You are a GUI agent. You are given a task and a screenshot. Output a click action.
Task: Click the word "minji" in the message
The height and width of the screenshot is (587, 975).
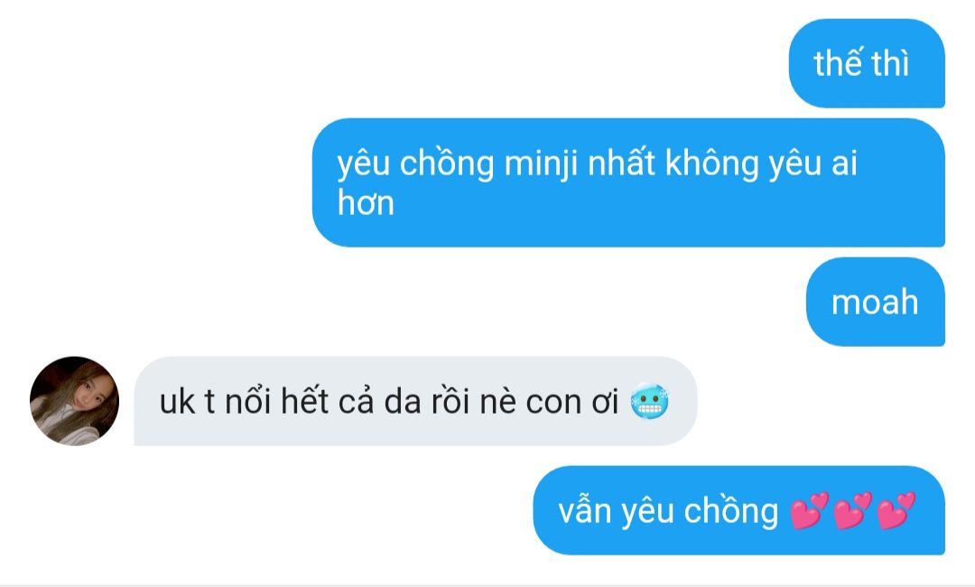[x=541, y=164]
